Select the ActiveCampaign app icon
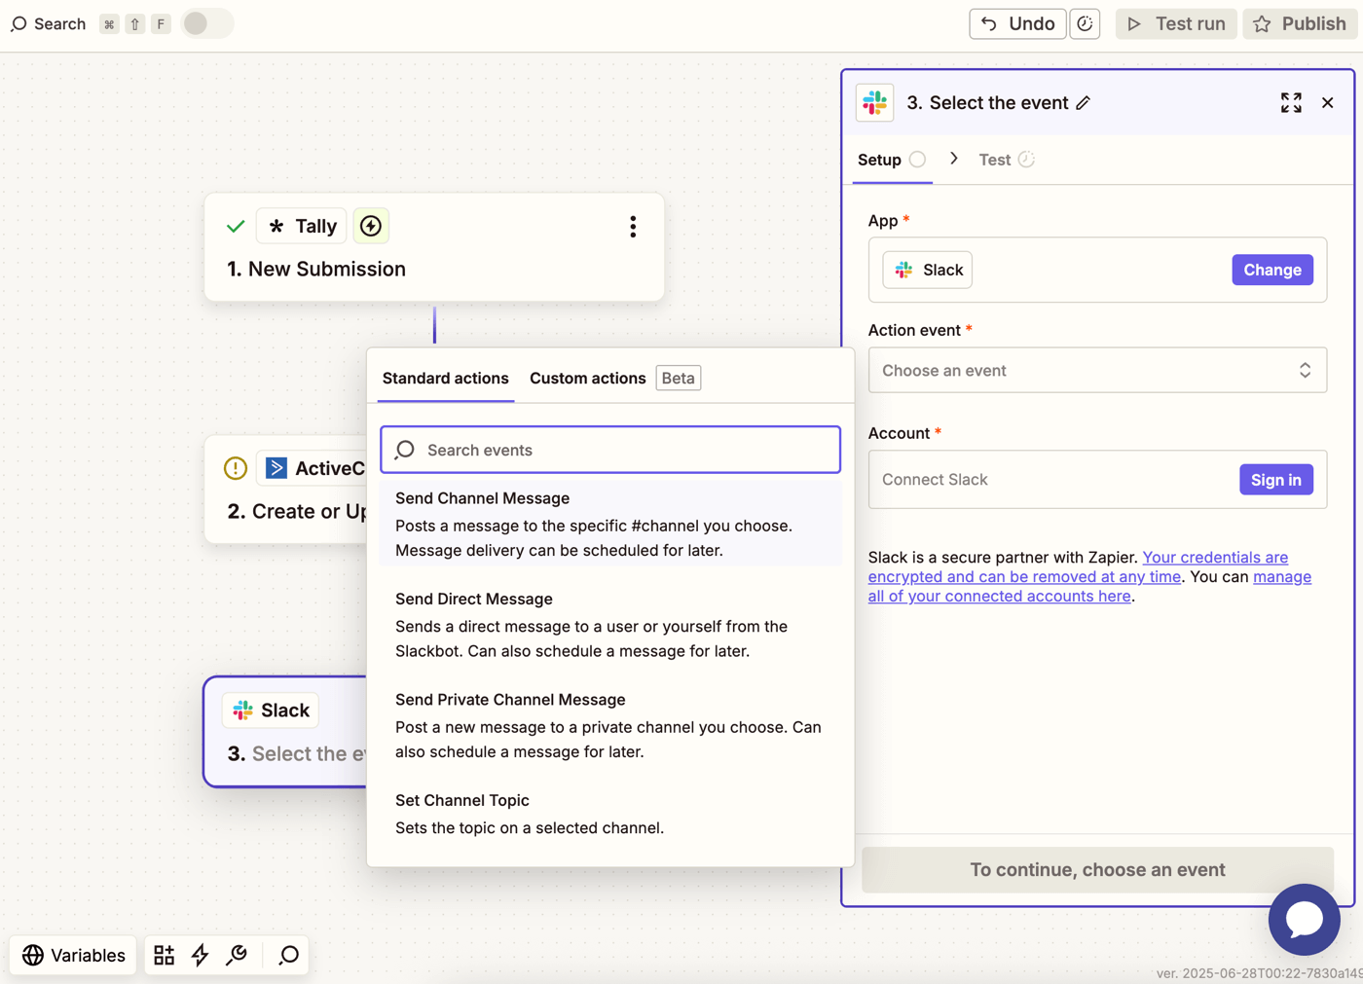1363x984 pixels. point(276,468)
